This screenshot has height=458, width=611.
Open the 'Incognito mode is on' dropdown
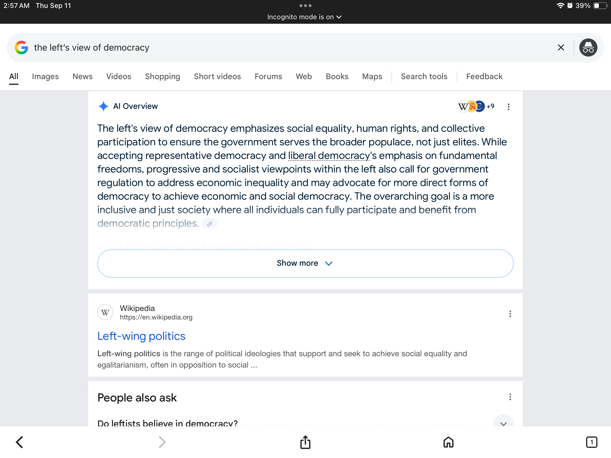pyautogui.click(x=305, y=17)
